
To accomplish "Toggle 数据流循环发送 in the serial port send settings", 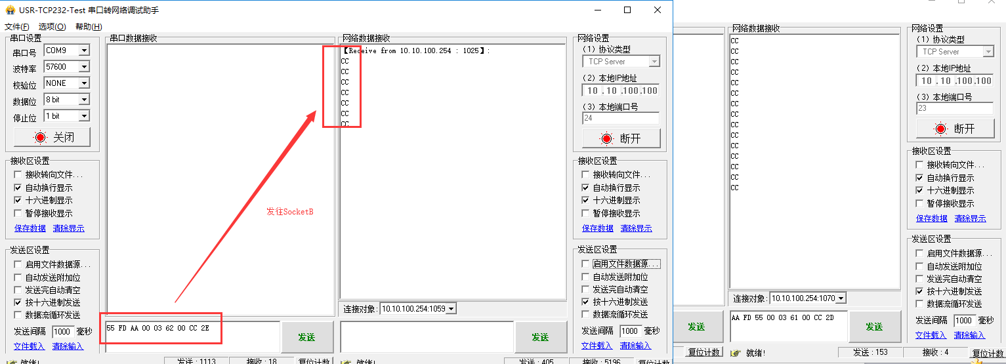I will pyautogui.click(x=18, y=315).
